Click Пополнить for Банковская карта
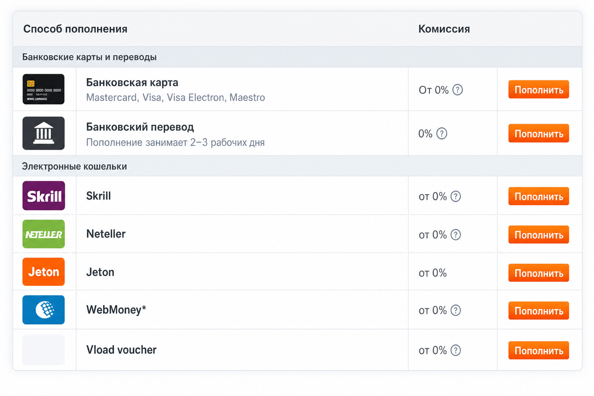Viewport: 594px width, 396px height. point(539,89)
